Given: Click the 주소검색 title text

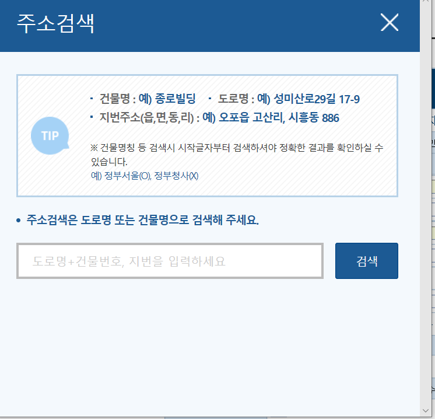Looking at the screenshot, I should pos(55,23).
